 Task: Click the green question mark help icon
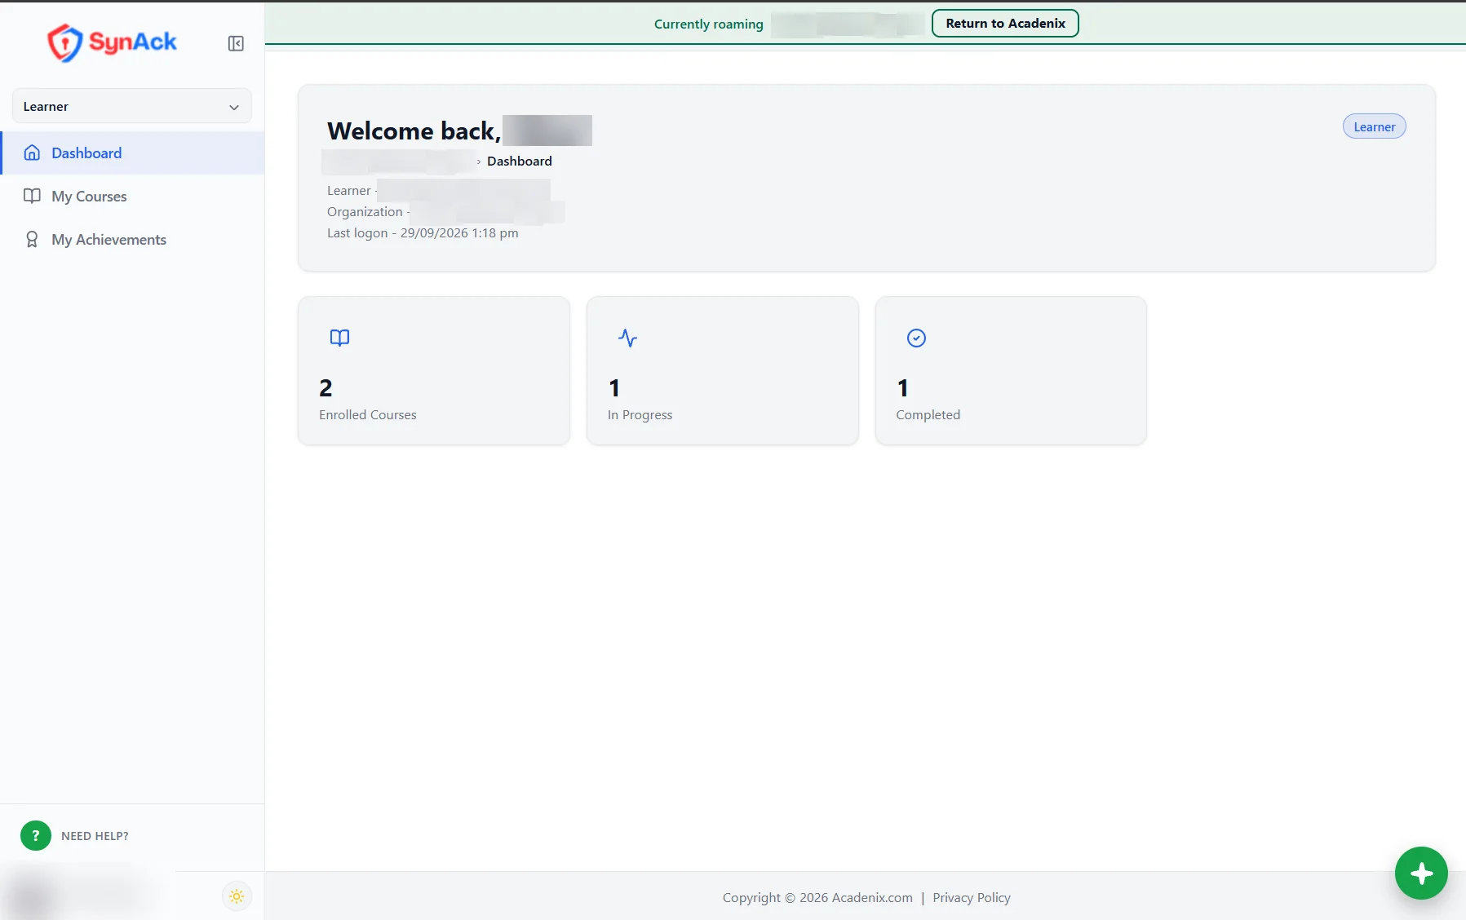click(36, 835)
